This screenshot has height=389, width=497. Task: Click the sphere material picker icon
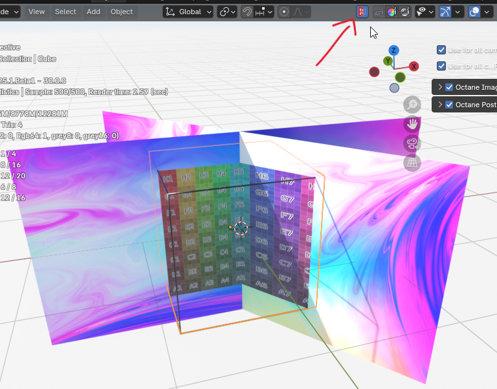click(404, 12)
